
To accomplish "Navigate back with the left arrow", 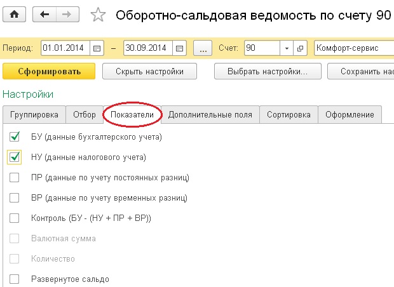I will pyautogui.click(x=44, y=15).
